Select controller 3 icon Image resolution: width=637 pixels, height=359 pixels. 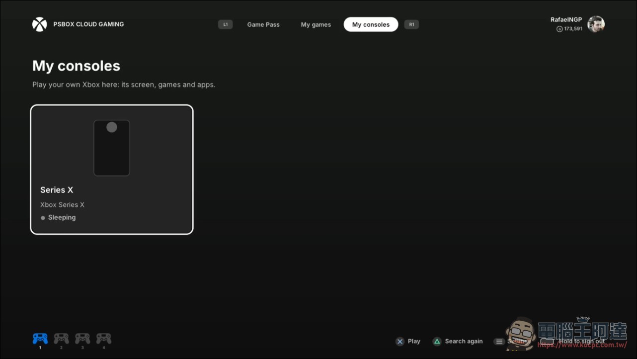[x=82, y=339]
